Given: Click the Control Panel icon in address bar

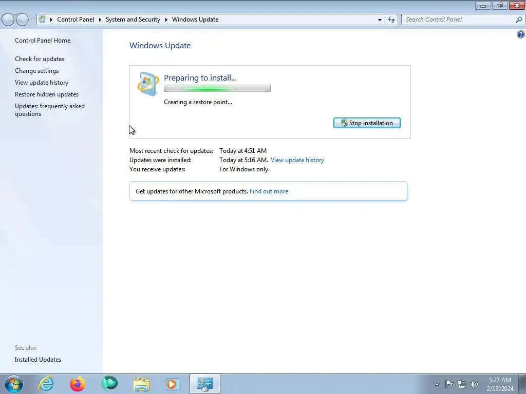Looking at the screenshot, I should click(42, 19).
